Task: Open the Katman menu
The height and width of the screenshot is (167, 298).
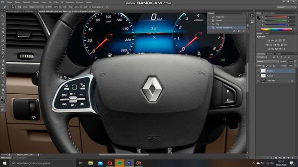Action: pyautogui.click(x=35, y=2)
